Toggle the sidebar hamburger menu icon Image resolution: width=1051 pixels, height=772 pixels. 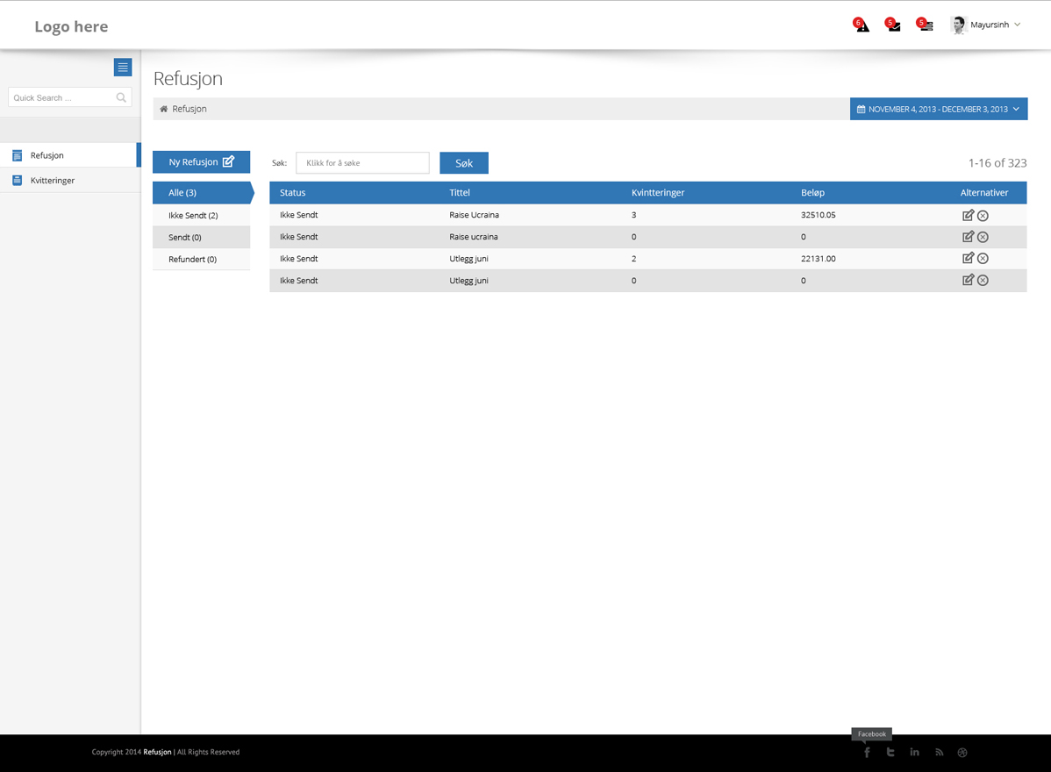[x=123, y=67]
